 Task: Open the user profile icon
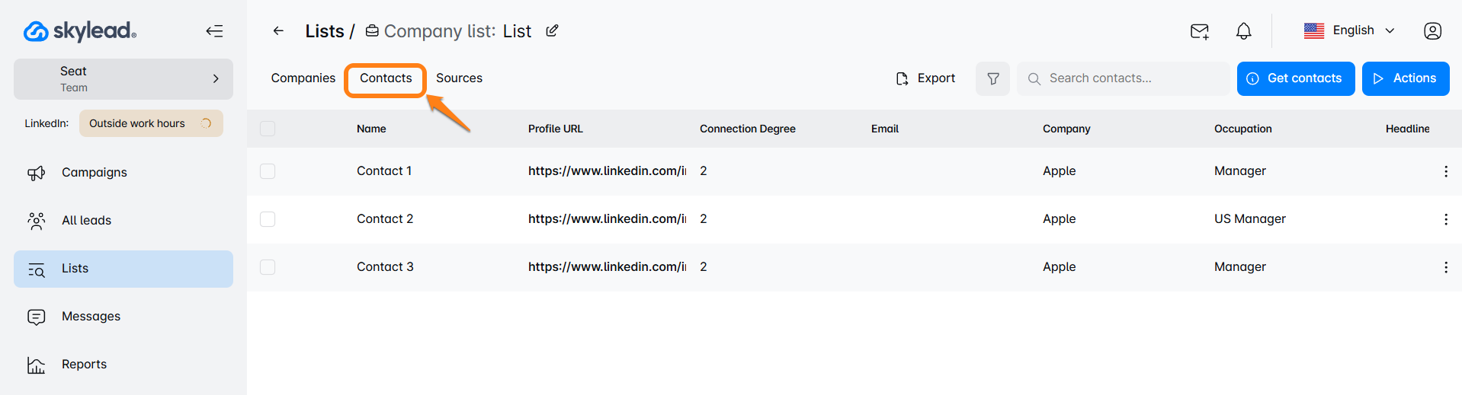[x=1432, y=31]
